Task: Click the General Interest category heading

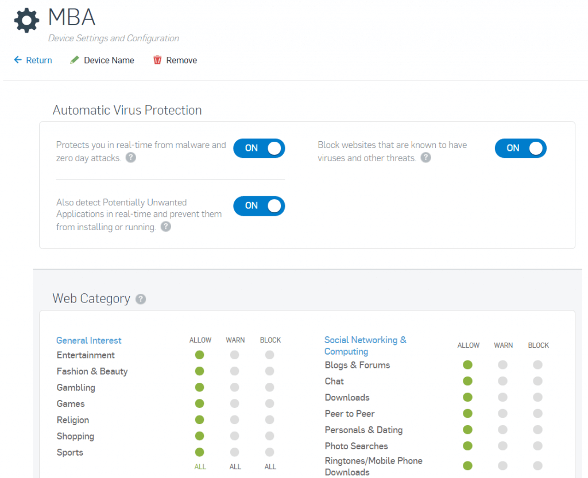Action: coord(89,340)
